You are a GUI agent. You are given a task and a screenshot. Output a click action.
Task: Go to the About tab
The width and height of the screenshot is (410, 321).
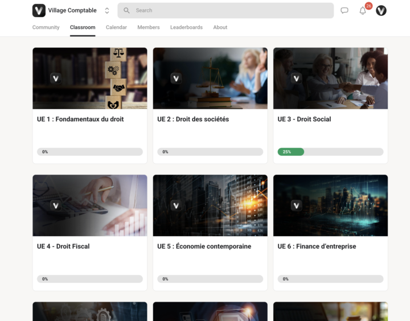220,27
